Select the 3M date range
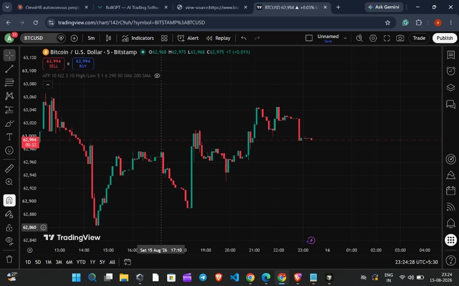459x286 pixels. pyautogui.click(x=59, y=262)
